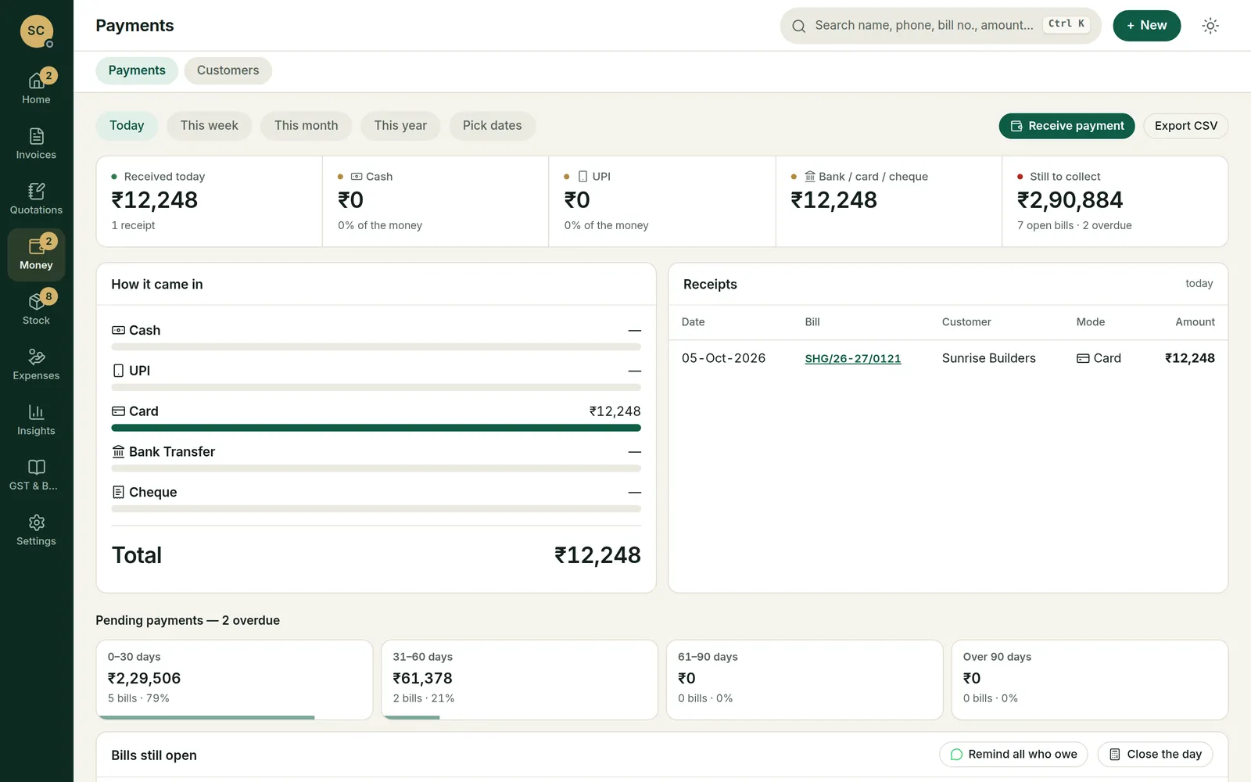
Task: Click the UPI phone icon in How it came in
Action: [118, 371]
